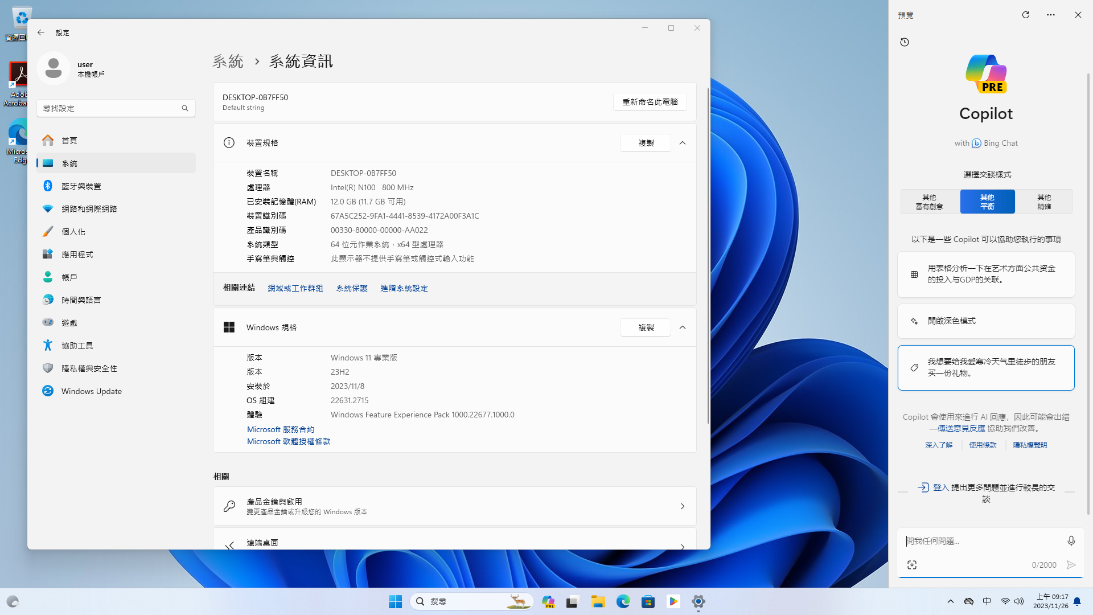1093x615 pixels.
Task: Copy Windows specifications with 複製 button
Action: (x=646, y=327)
